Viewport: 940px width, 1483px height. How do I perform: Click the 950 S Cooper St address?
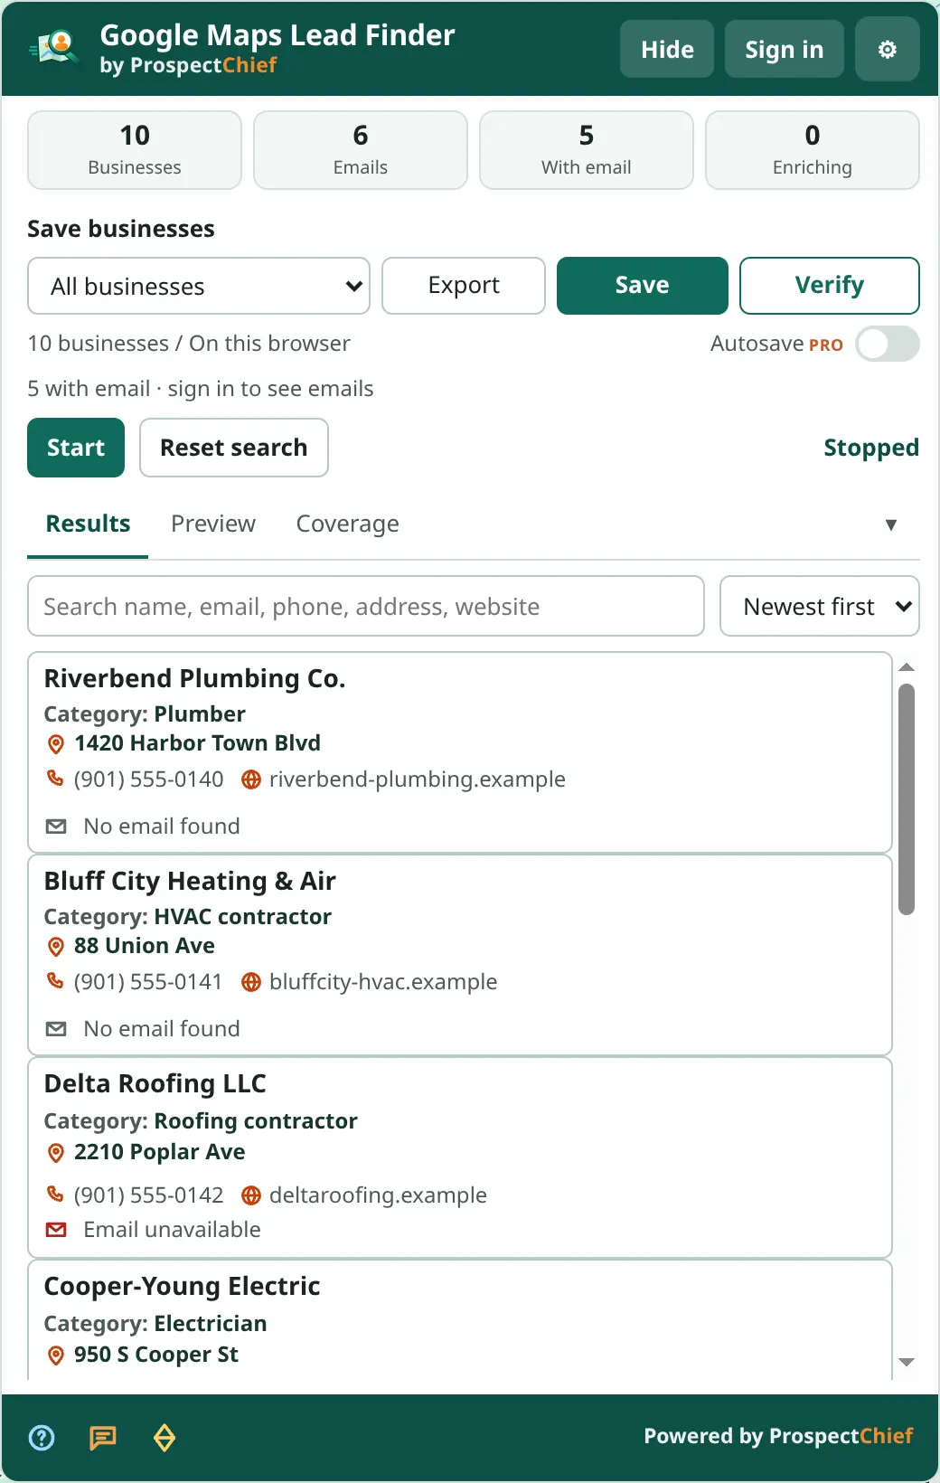(x=156, y=1355)
